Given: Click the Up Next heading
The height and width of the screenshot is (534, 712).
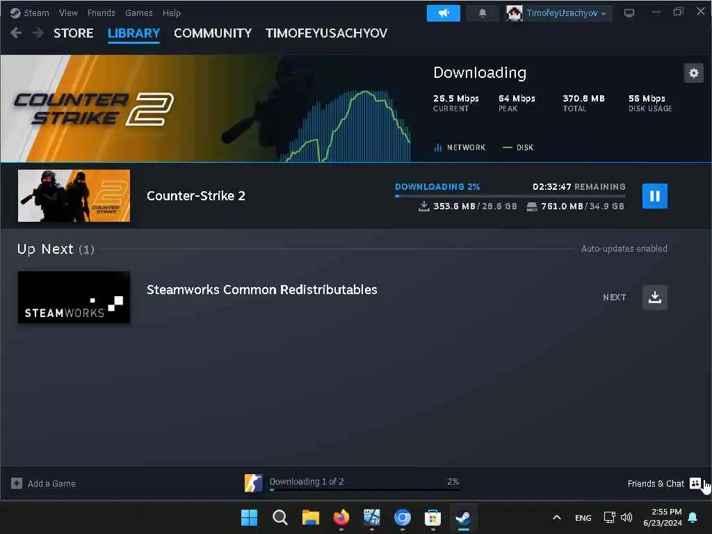Looking at the screenshot, I should 45,249.
